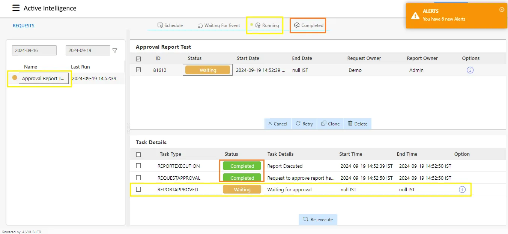Click the Start Date column header
Viewport: 508px width, 234px height.
tap(248, 58)
